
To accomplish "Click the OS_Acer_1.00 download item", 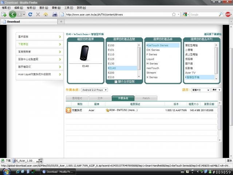I will 28,160.
